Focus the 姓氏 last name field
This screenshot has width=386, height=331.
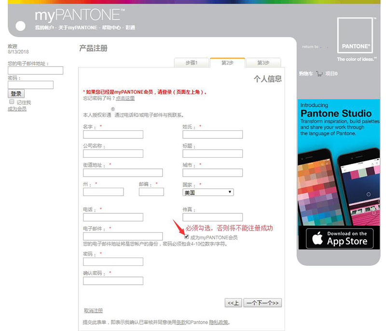pos(212,135)
